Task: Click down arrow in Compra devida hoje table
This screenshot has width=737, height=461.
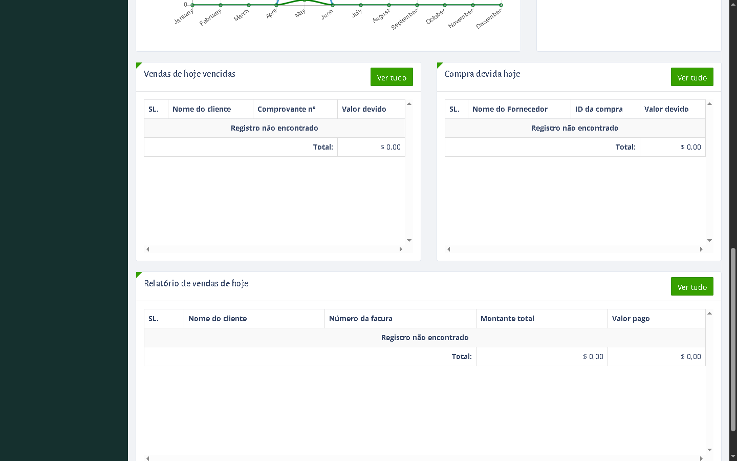Action: (x=709, y=240)
